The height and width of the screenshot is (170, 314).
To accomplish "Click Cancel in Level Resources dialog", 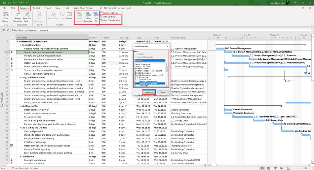I will pos(162,92).
